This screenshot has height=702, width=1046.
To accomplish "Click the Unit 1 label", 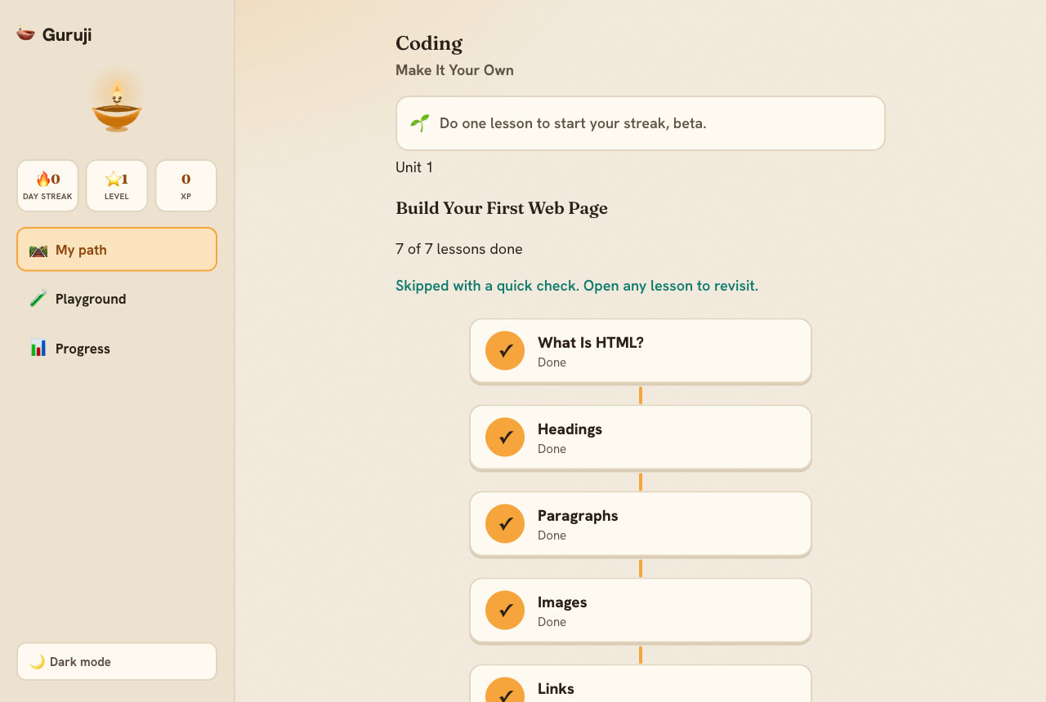I will [x=414, y=167].
